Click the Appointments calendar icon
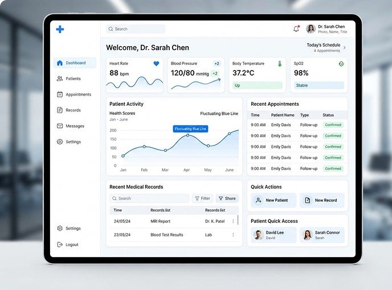The height and width of the screenshot is (290, 392). 60,94
